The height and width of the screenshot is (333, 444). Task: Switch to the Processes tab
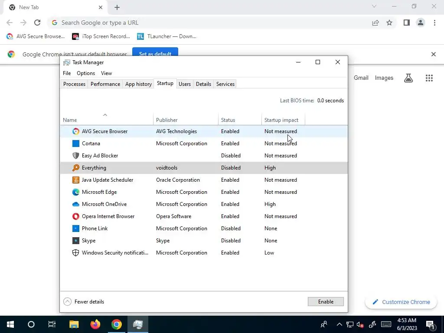[x=74, y=84]
